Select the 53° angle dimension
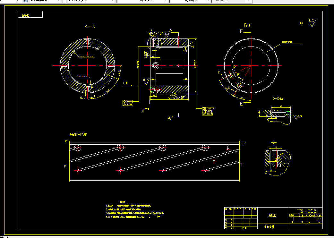 pyautogui.click(x=108, y=90)
